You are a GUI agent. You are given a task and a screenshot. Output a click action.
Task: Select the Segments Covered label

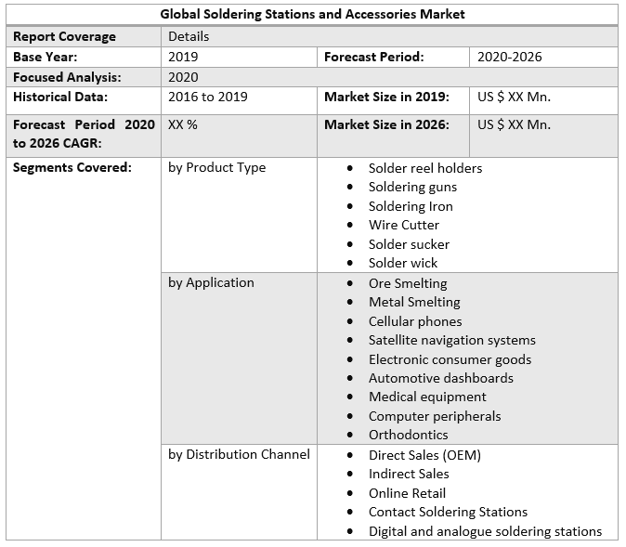point(72,167)
